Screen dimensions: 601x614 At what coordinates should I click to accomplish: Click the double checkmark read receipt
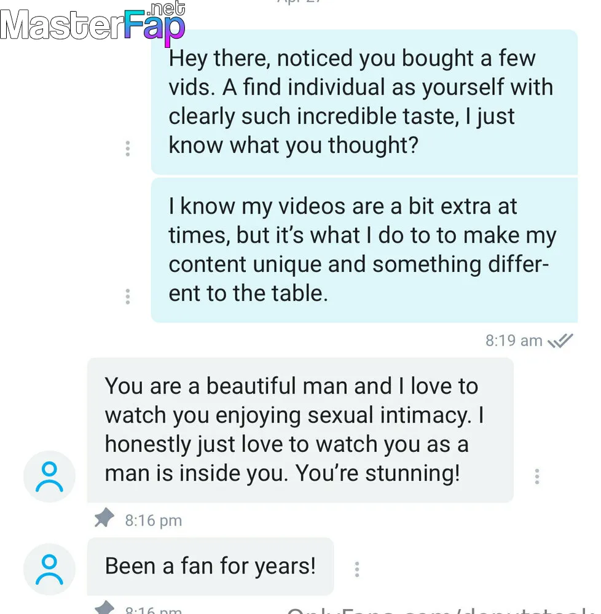(560, 341)
